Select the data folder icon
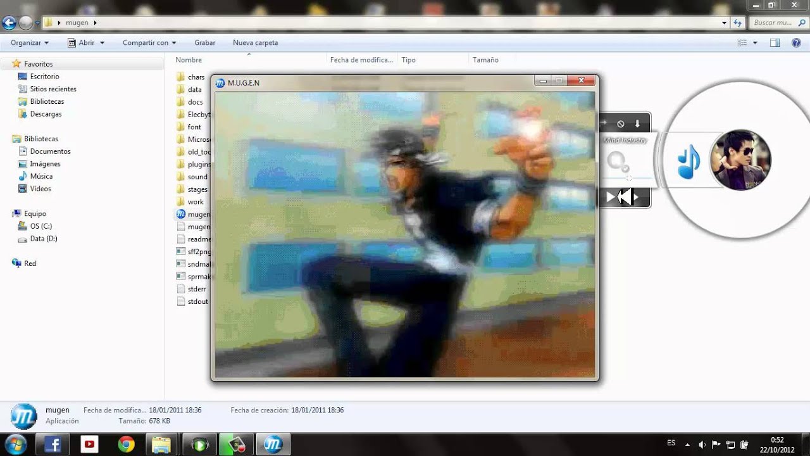Image resolution: width=810 pixels, height=456 pixels. (180, 89)
